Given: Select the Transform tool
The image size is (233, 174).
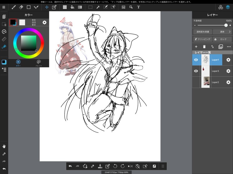Looking at the screenshot, I should click(54, 7).
